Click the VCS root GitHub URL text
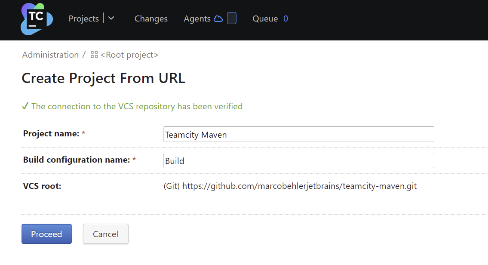The height and width of the screenshot is (265, 488). click(x=299, y=186)
